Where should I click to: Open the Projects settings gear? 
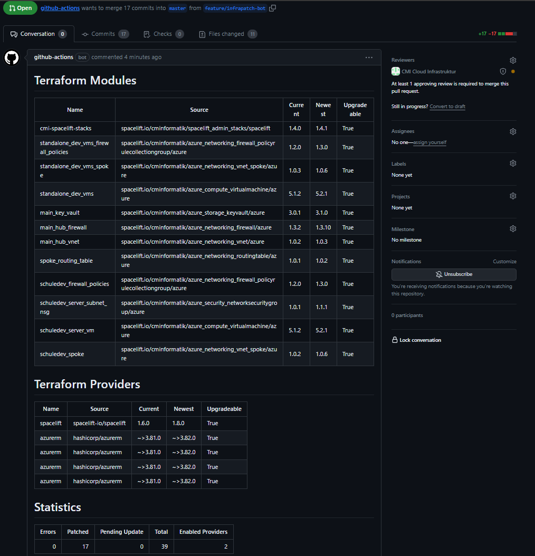coord(513,196)
